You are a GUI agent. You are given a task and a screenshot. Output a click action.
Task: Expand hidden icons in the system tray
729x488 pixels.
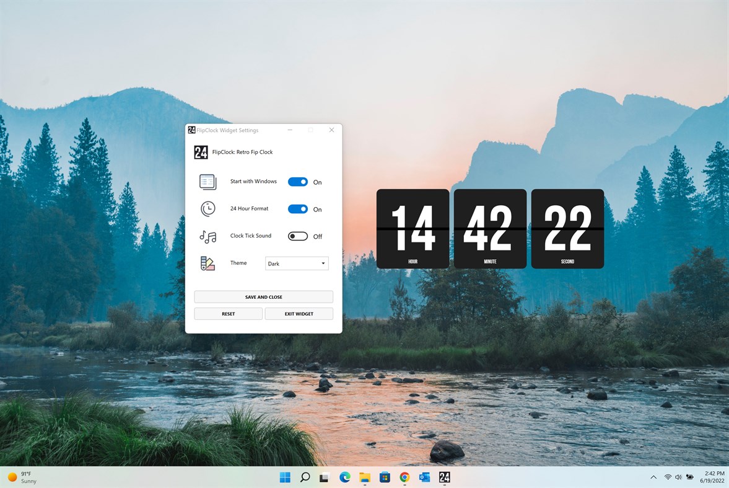click(653, 477)
